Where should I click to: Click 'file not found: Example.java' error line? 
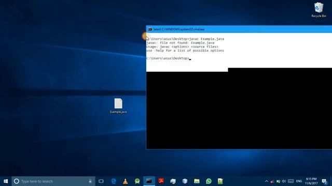pos(187,43)
